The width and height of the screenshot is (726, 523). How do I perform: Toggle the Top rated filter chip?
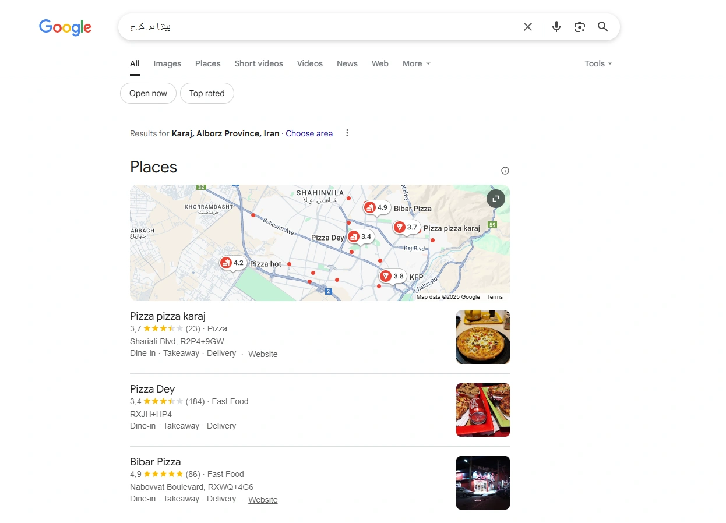(207, 93)
